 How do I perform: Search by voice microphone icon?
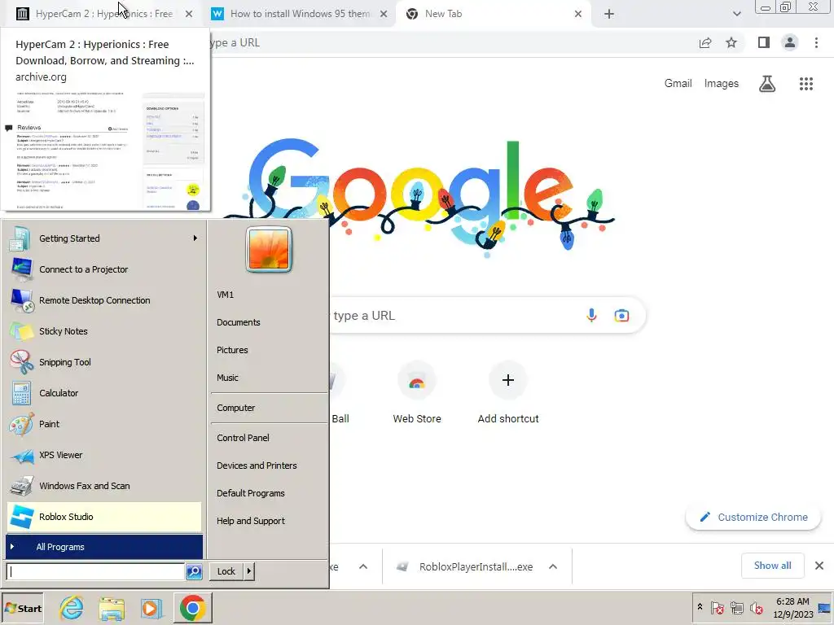pos(591,315)
